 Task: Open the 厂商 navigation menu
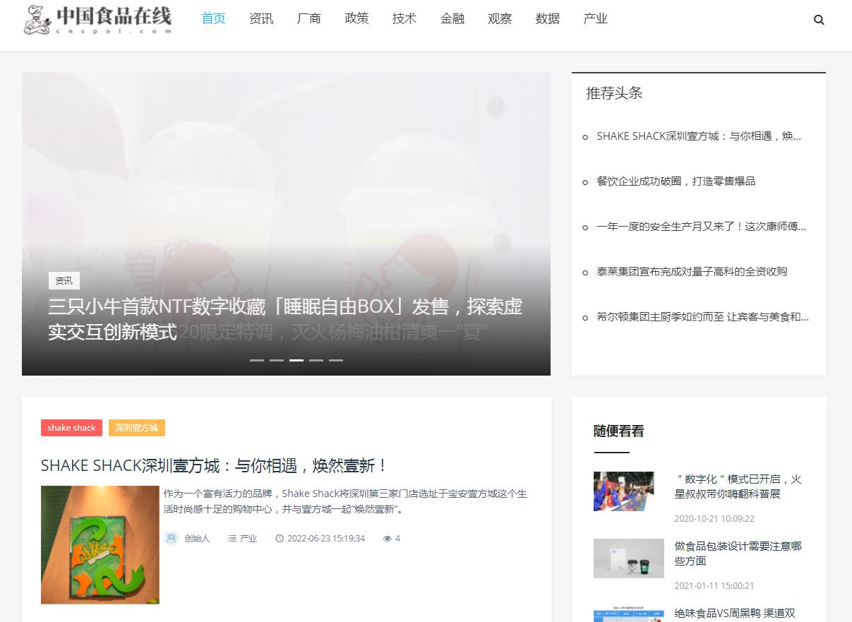[x=309, y=18]
